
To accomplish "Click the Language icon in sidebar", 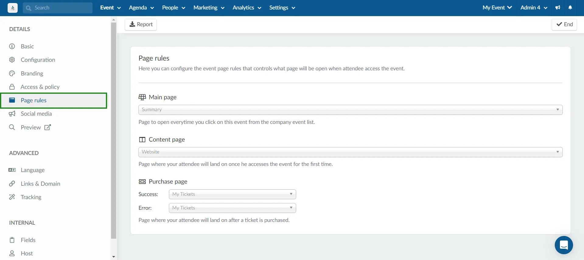I will coord(12,170).
